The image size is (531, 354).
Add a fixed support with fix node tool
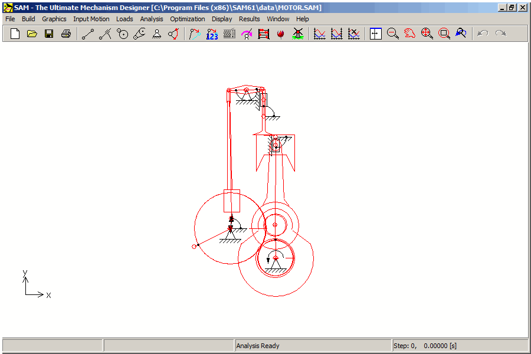coord(156,34)
